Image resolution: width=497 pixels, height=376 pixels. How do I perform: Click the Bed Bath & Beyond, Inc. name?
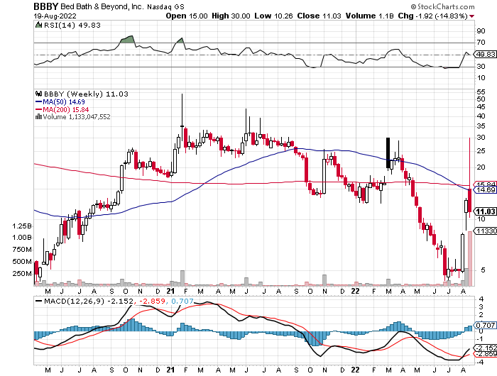tap(102, 6)
